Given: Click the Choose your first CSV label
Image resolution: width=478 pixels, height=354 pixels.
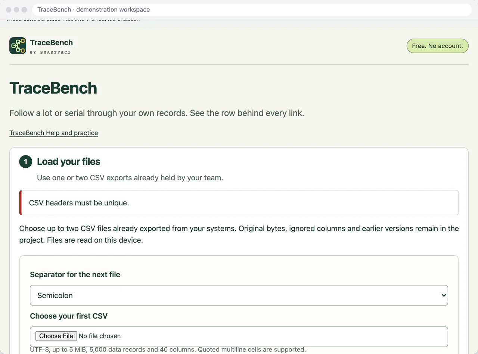Looking at the screenshot, I should [69, 316].
